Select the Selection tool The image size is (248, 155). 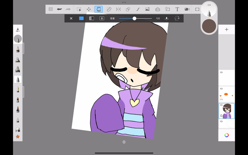tap(79, 9)
